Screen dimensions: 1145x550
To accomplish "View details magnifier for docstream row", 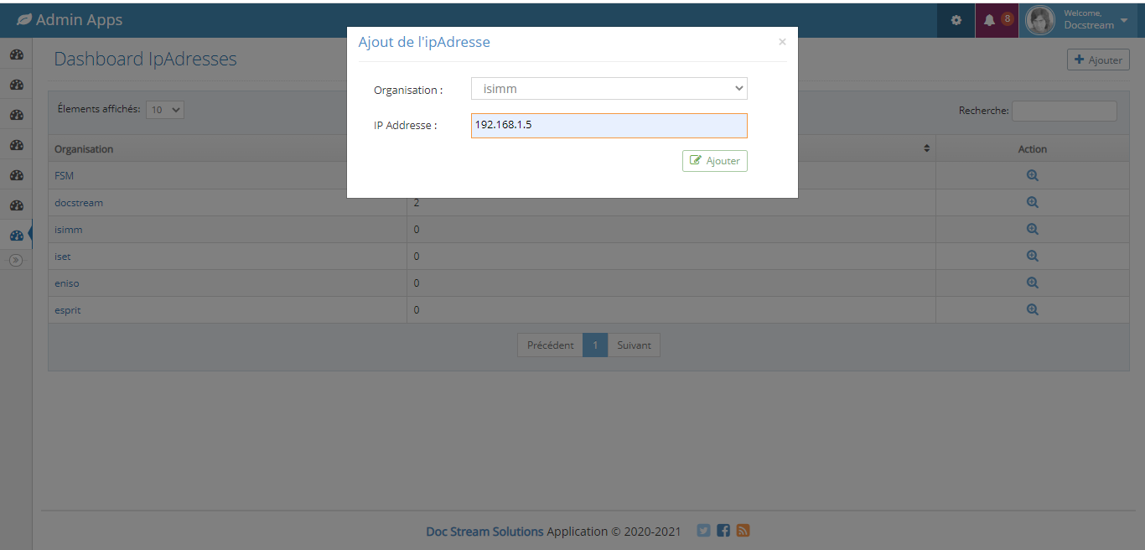I will 1032,203.
